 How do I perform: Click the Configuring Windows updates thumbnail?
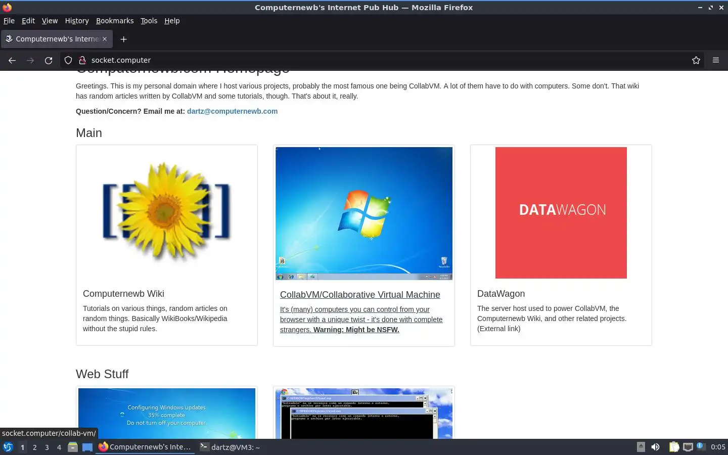pos(167,414)
